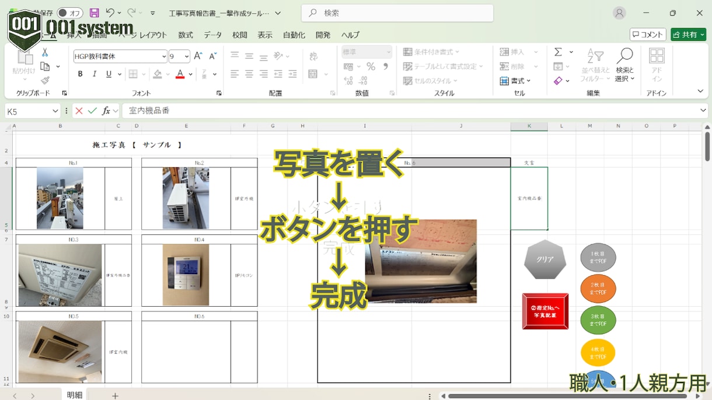Open the 校閲 ribbon tab
This screenshot has width=712, height=400.
[x=239, y=35]
